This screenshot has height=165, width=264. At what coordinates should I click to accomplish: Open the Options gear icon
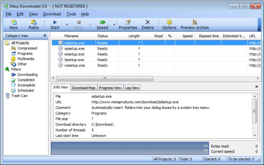[x=169, y=22]
